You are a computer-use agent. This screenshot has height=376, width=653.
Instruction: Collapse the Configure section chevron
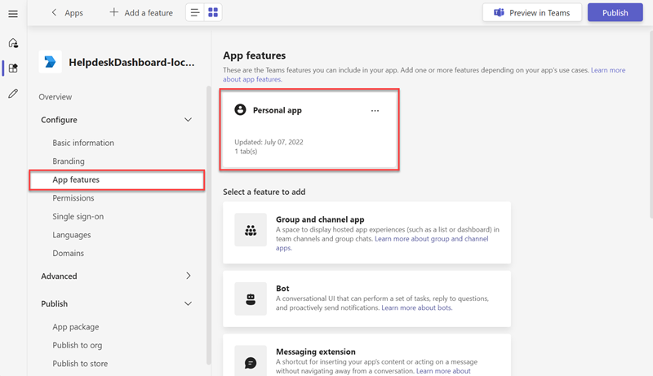[x=188, y=120]
